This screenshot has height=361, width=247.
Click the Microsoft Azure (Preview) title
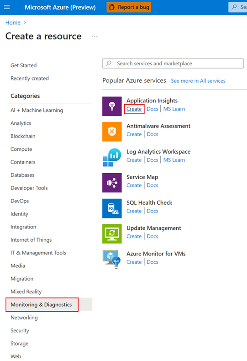tap(60, 7)
